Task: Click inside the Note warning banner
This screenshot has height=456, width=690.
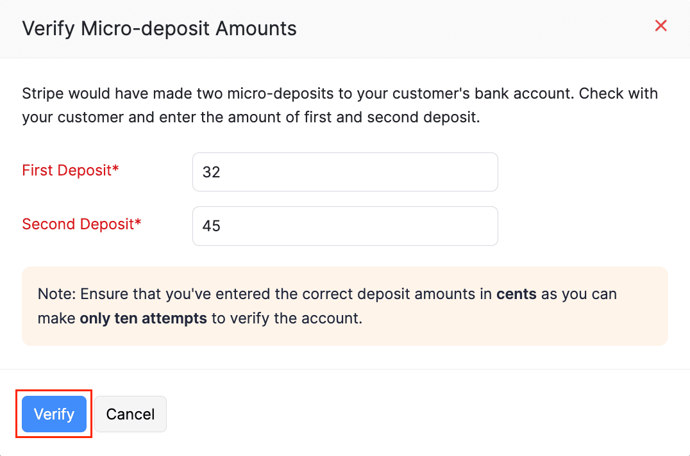Action: pyautogui.click(x=345, y=306)
